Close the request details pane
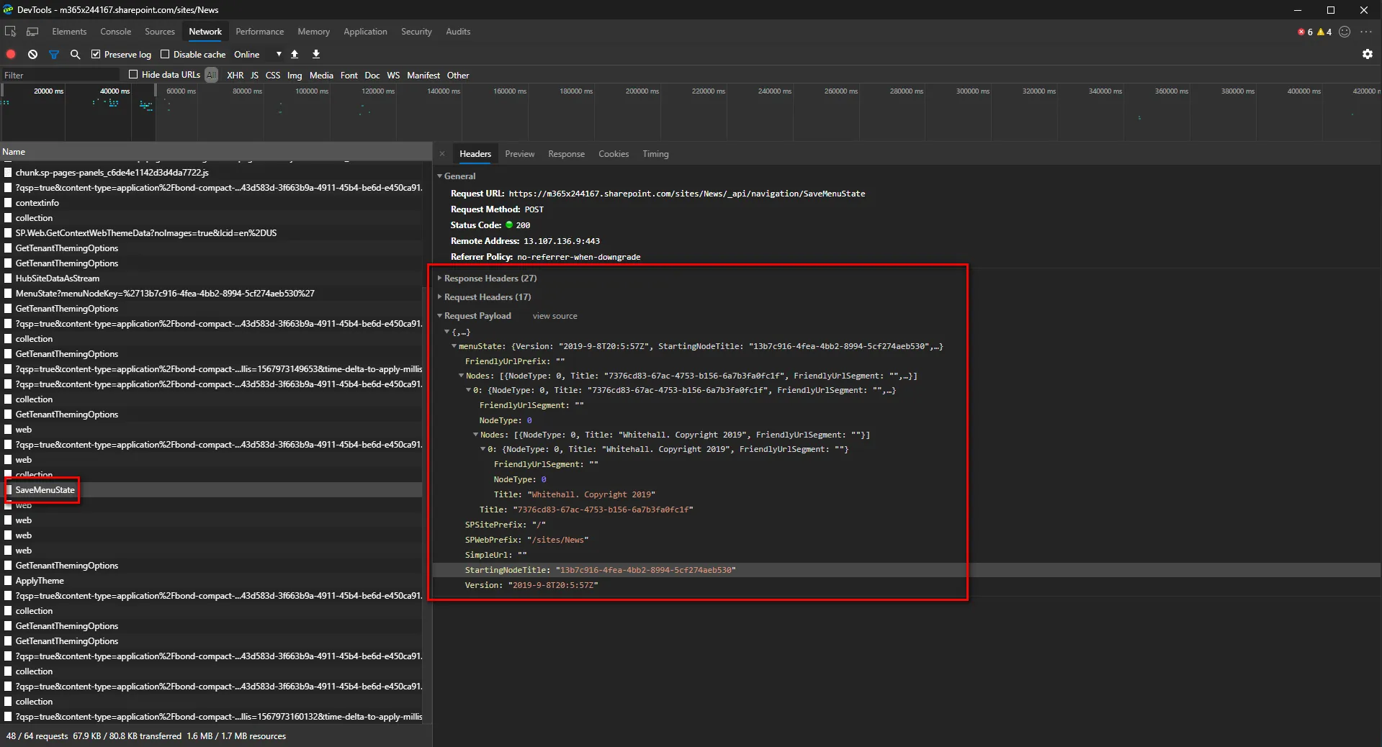Viewport: 1382px width, 747px height. click(x=442, y=154)
